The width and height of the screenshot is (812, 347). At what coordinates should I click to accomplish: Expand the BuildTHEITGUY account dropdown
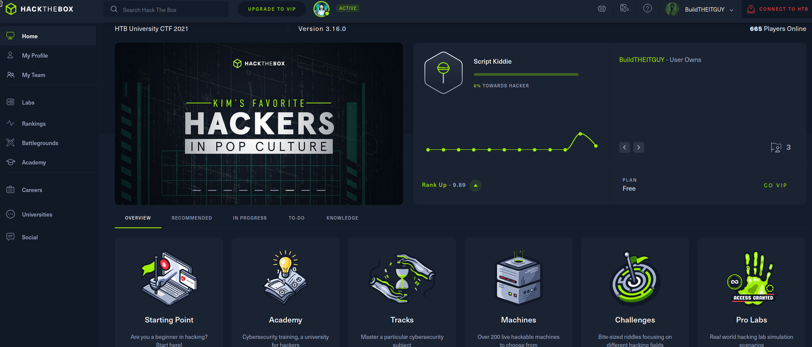(x=731, y=10)
